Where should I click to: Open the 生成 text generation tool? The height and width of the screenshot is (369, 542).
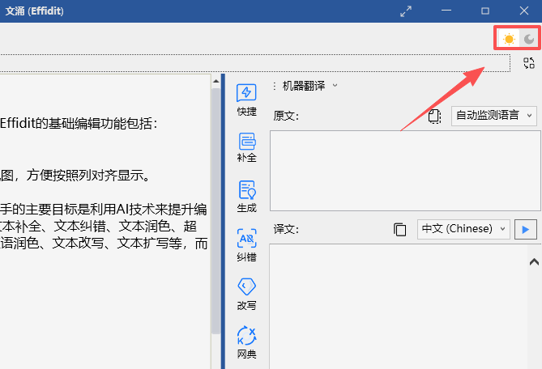246,196
